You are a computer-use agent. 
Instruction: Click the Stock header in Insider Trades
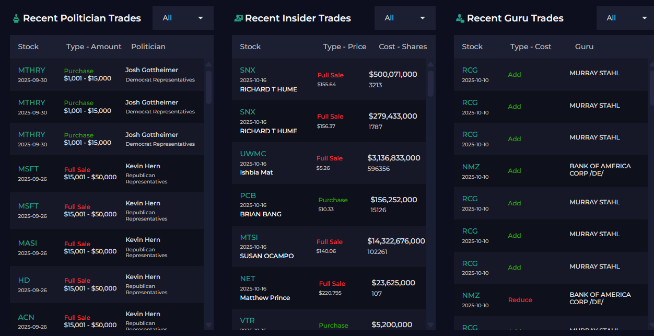coord(250,47)
